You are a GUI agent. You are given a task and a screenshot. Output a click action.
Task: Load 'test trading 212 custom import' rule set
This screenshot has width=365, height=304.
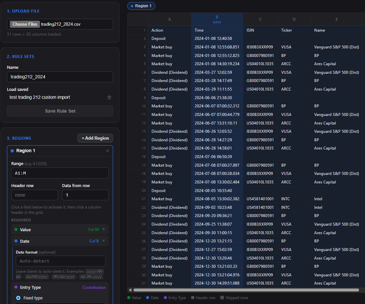[40, 97]
